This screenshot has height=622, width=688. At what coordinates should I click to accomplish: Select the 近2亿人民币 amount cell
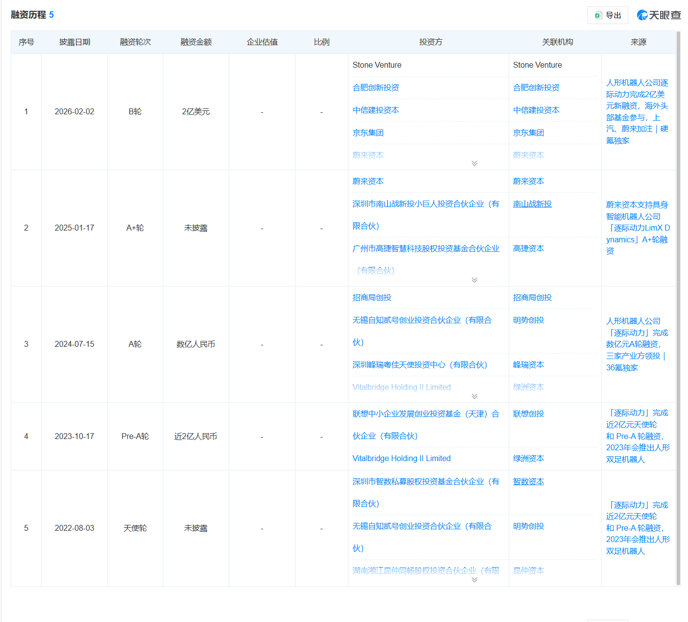click(196, 436)
